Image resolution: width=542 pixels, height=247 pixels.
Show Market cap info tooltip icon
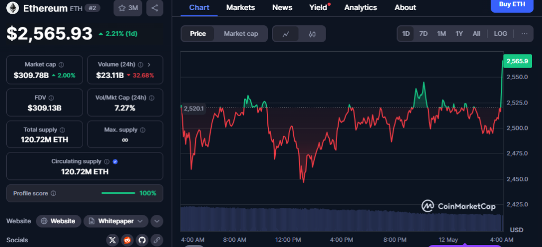(61, 64)
